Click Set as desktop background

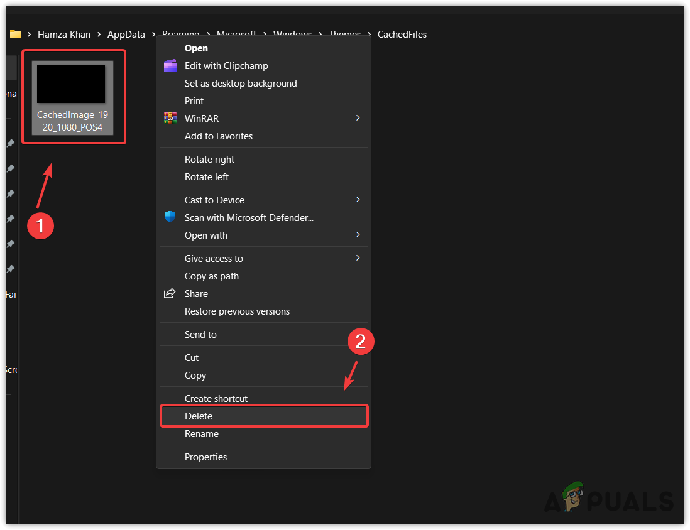tap(240, 83)
